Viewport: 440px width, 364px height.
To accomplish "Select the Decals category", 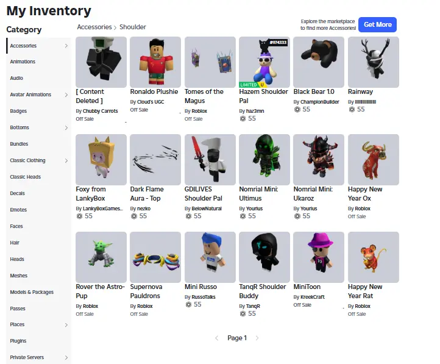I will 18,193.
